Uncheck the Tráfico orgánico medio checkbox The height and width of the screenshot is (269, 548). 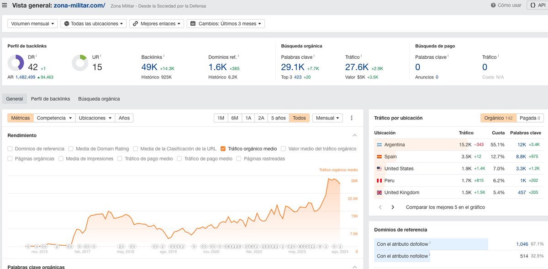[x=223, y=149]
